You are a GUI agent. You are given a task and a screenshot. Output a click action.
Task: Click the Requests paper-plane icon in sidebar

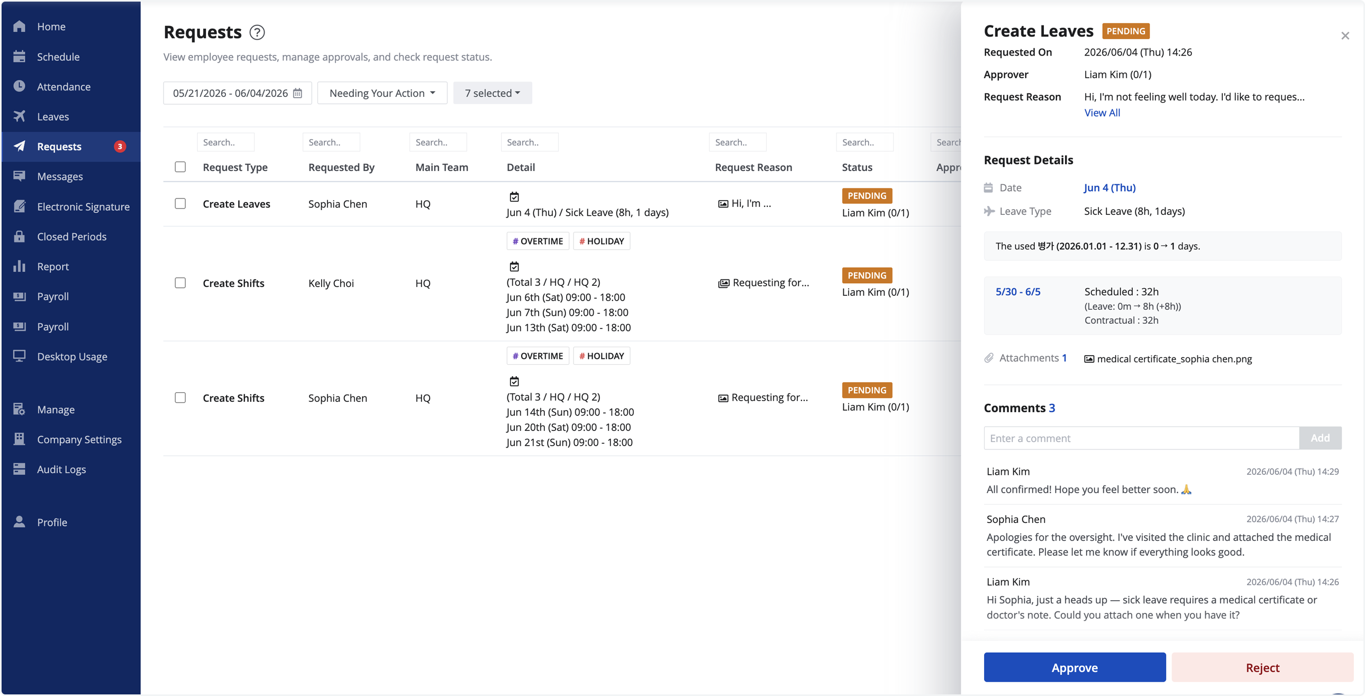(x=20, y=146)
